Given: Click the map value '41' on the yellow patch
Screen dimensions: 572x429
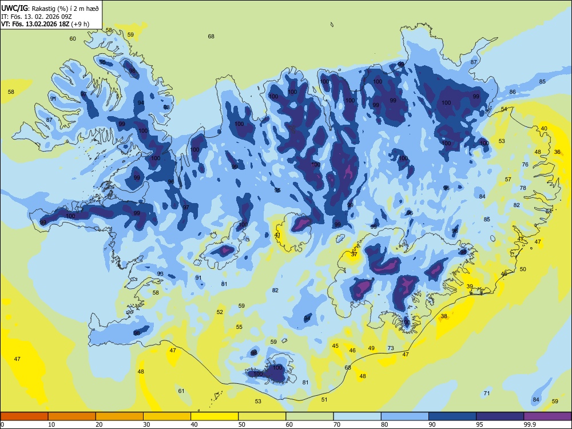Looking at the screenshot, I should pyautogui.click(x=277, y=235).
